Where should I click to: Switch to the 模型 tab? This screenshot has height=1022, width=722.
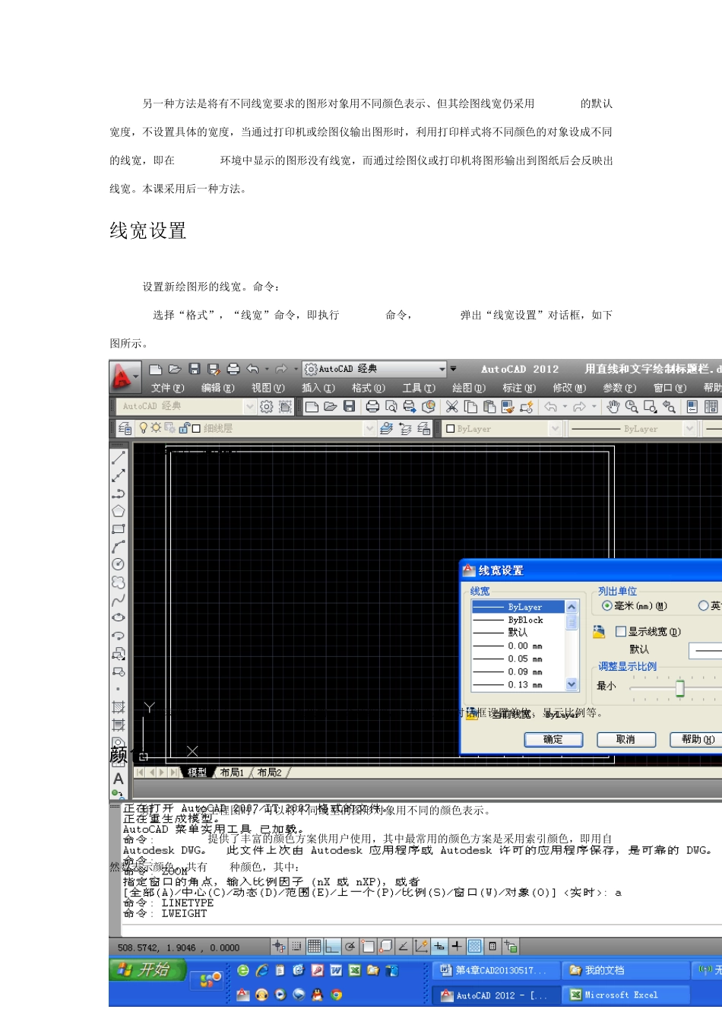click(198, 773)
